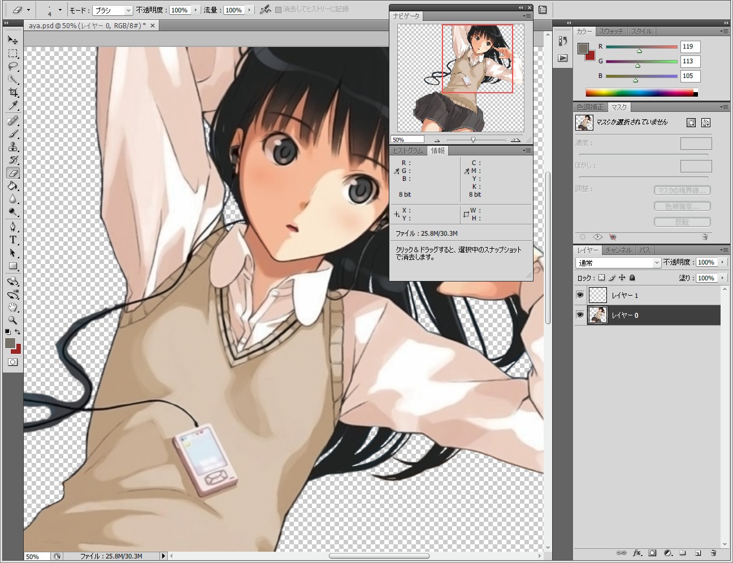Toggle lock transparent pixels
733x563 pixels.
pos(601,278)
